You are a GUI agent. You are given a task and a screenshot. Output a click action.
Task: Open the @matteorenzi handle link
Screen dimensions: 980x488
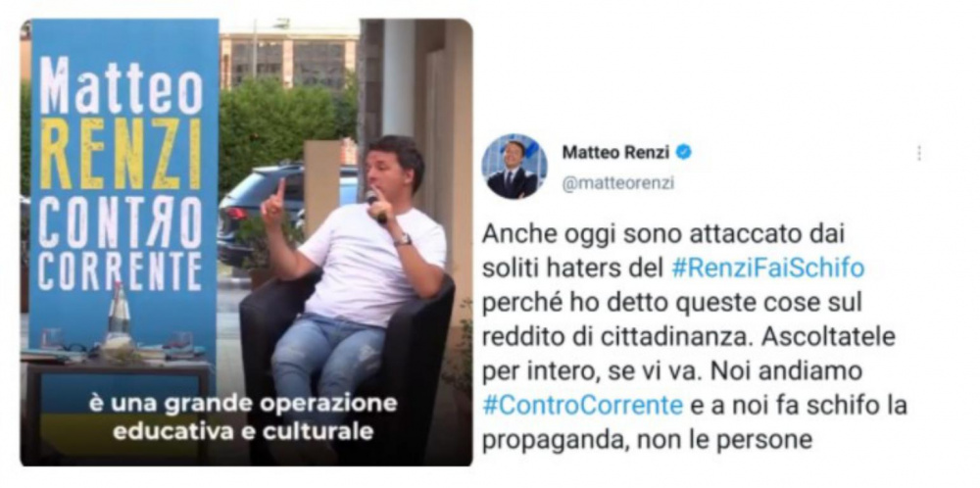pyautogui.click(x=617, y=183)
